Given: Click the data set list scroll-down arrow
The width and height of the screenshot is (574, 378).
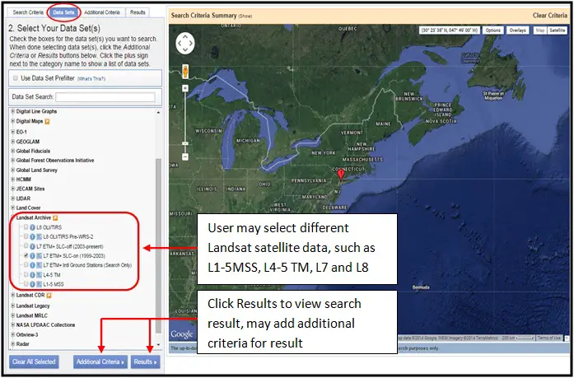Looking at the screenshot, I should click(158, 344).
